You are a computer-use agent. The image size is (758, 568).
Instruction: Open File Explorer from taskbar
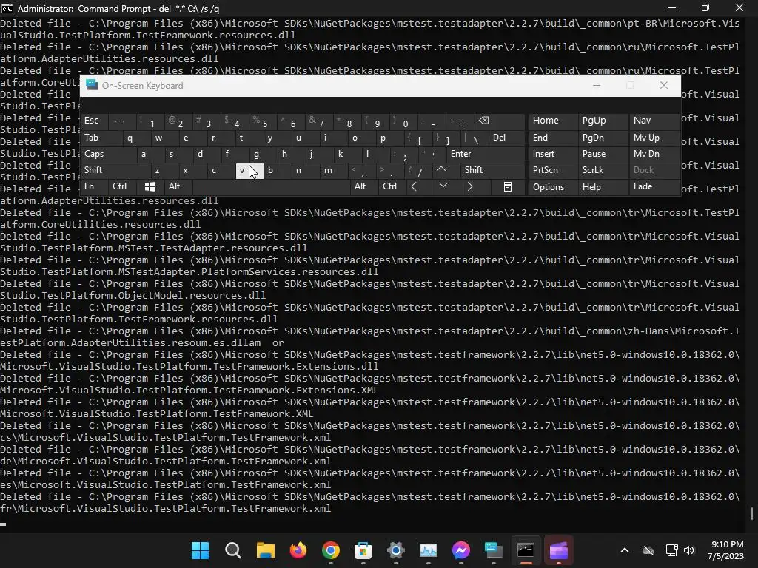click(266, 550)
